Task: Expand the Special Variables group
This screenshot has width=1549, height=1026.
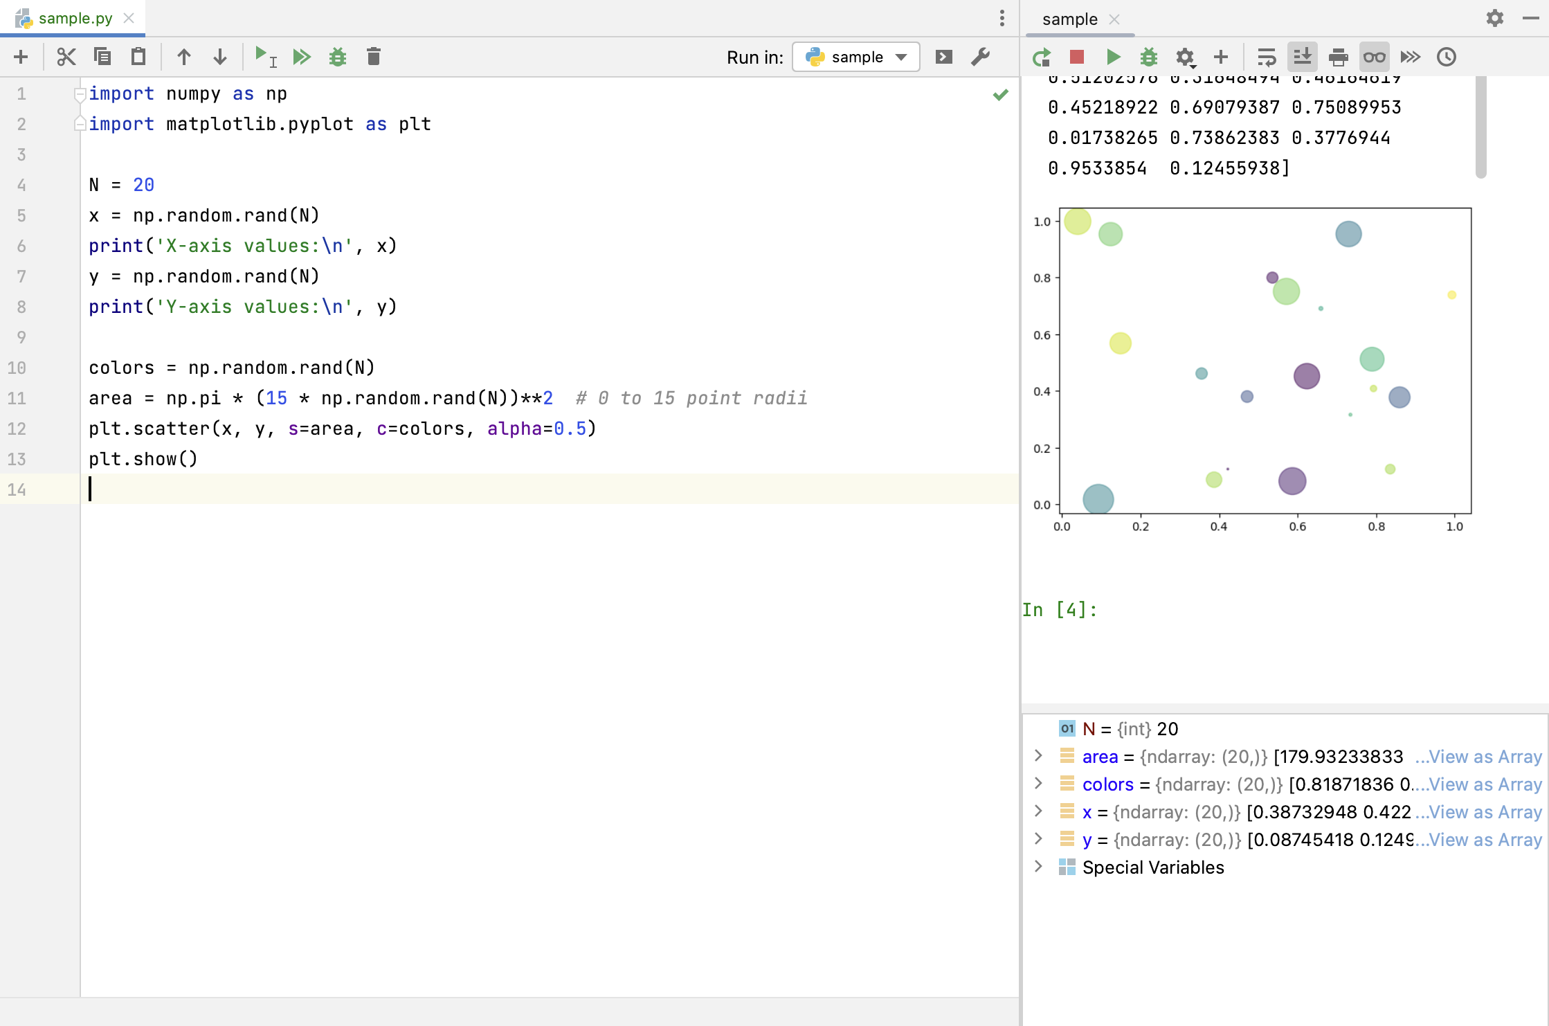Action: click(x=1039, y=867)
